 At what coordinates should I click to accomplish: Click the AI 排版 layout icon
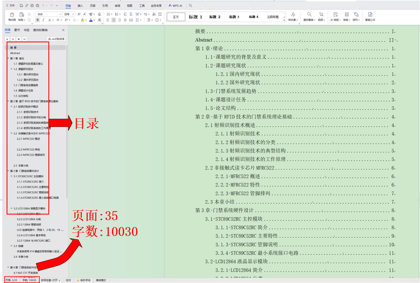pos(335,16)
